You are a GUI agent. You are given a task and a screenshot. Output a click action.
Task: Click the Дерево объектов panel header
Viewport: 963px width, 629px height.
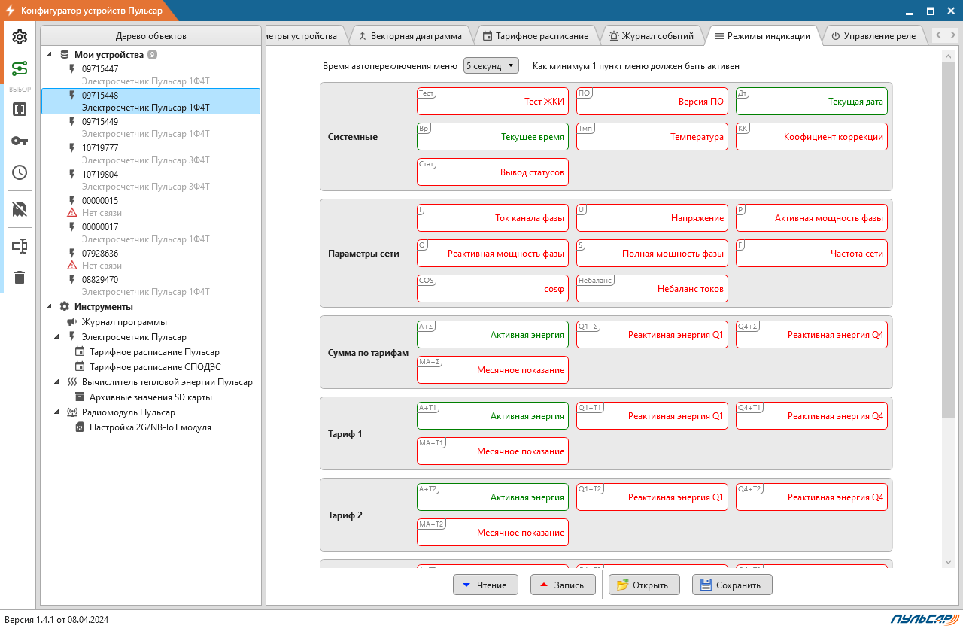(x=150, y=36)
